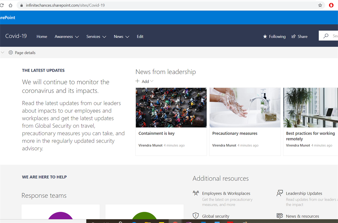Open the Leadership Updates link

point(304,194)
